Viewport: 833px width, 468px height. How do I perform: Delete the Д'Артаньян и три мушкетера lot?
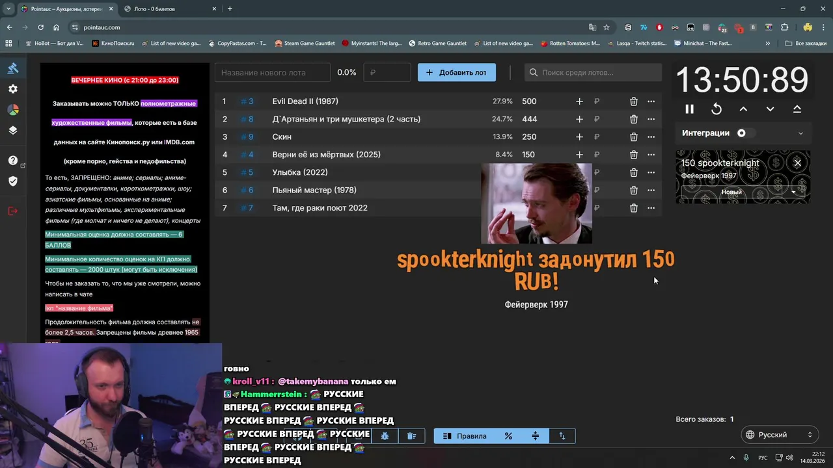coord(633,119)
